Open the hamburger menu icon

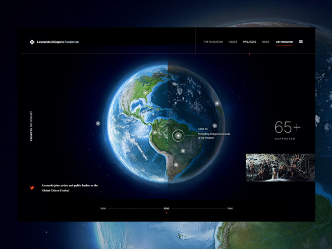pos(301,41)
